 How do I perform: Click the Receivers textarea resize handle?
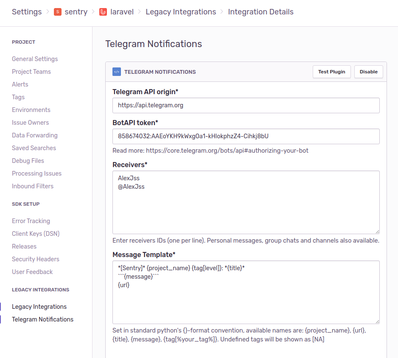tap(378, 232)
